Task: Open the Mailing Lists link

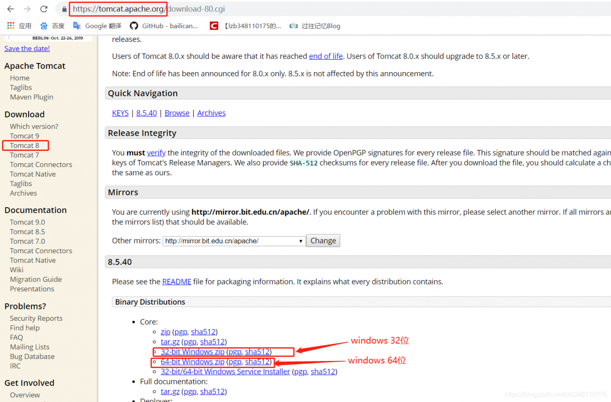Action: 30,347
